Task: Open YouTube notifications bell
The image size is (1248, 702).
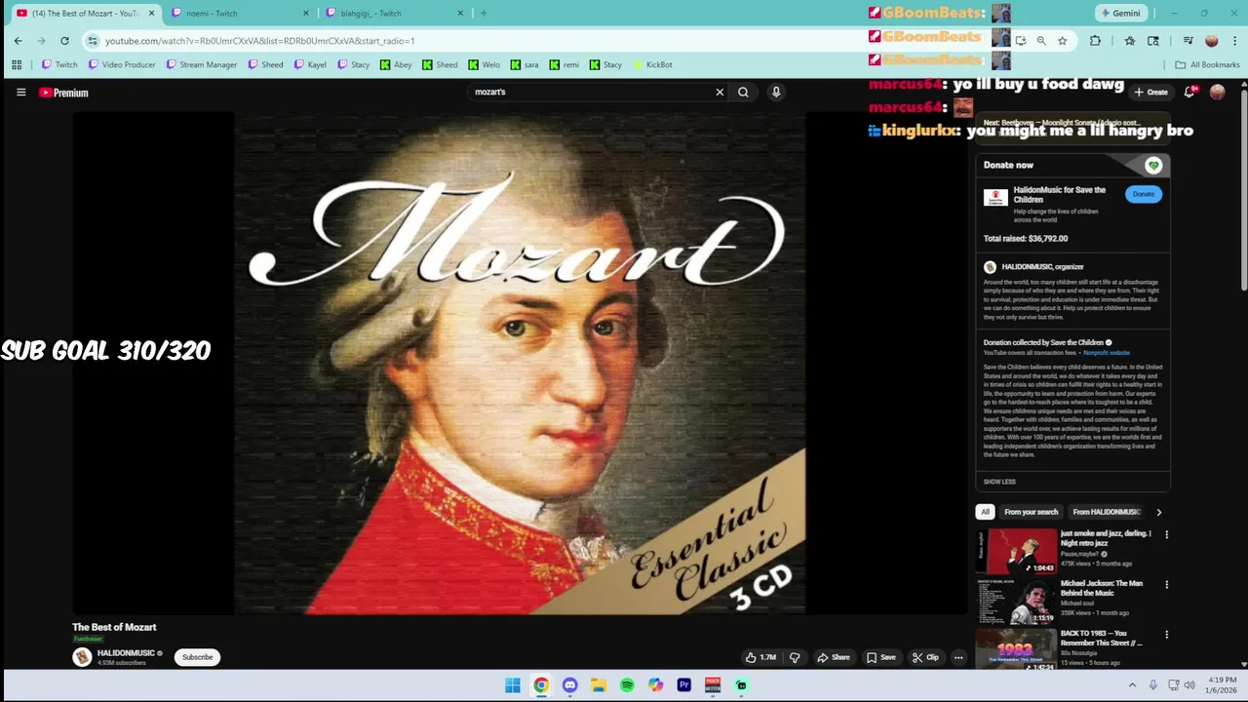Action: 1189,92
